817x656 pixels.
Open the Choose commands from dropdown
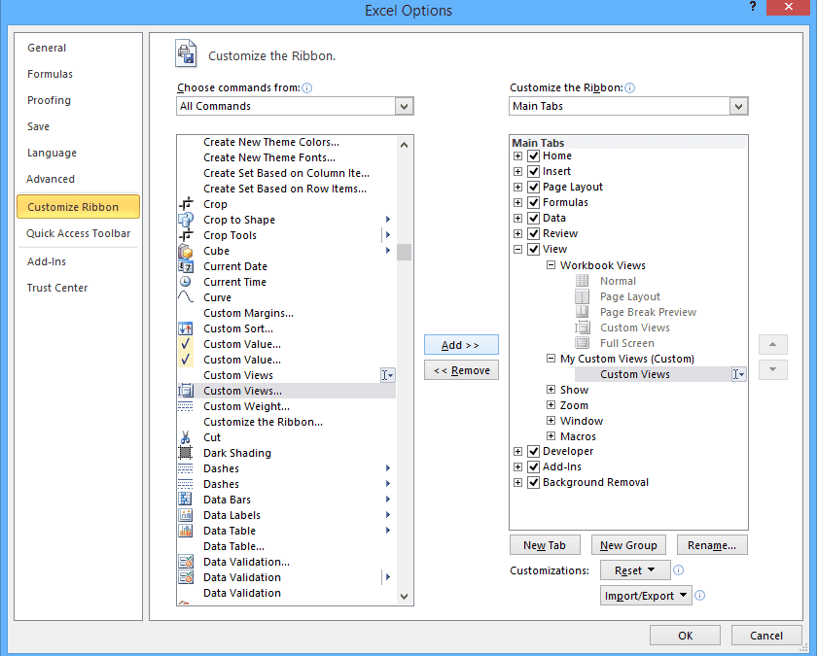404,106
